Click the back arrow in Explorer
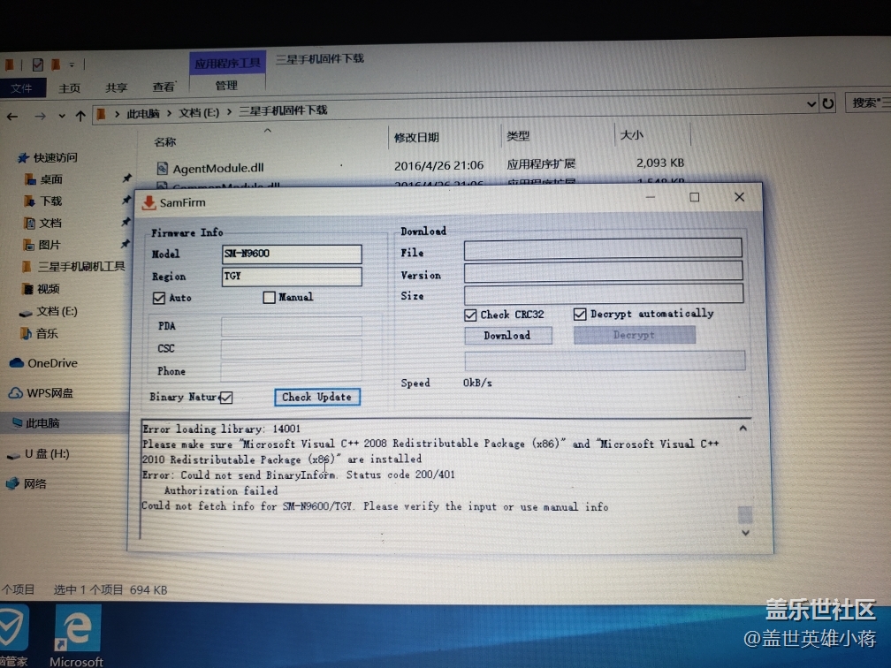 (12, 116)
